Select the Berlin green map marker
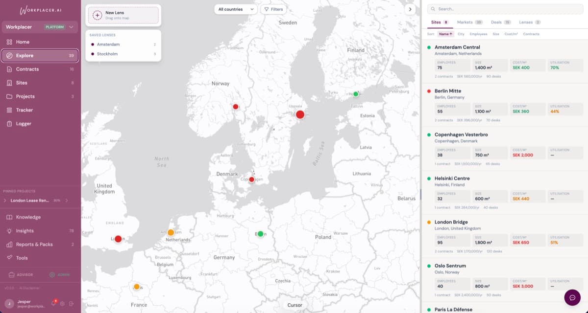Screen dimensions: 588x313 (261, 234)
